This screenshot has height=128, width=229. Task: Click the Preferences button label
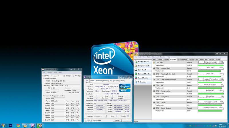[x=142, y=82]
